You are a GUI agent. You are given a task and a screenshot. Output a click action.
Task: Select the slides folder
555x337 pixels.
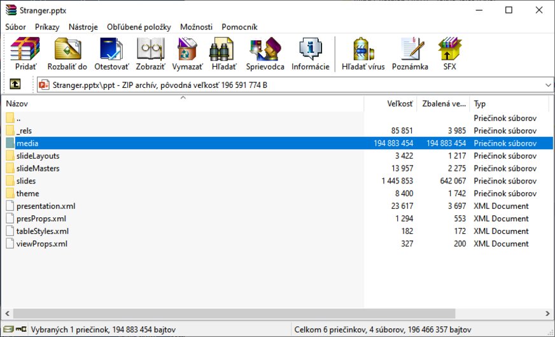(x=26, y=181)
